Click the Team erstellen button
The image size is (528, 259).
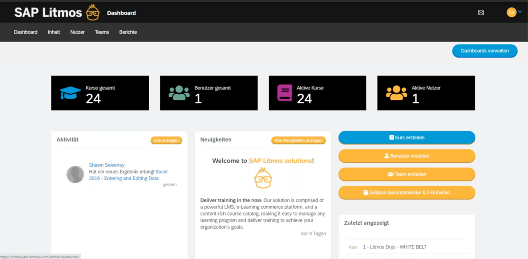click(407, 174)
